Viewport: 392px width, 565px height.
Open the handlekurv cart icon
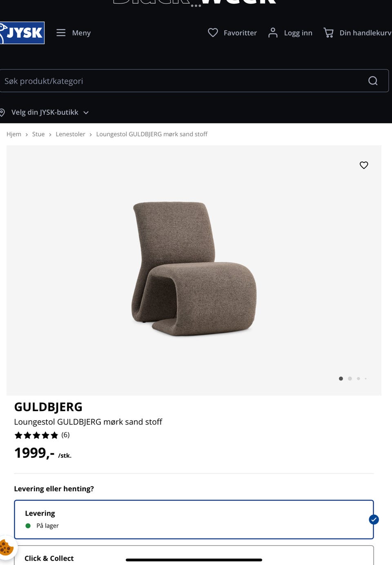click(x=328, y=33)
